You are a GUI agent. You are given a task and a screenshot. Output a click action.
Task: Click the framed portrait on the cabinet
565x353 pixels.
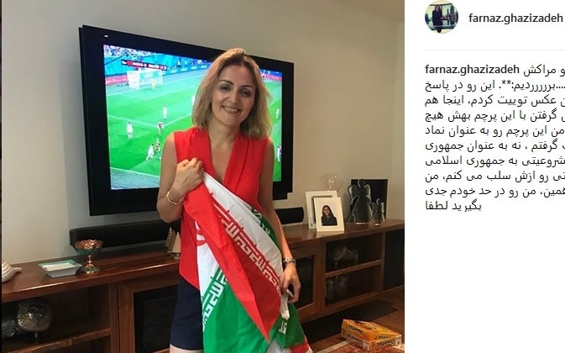pyautogui.click(x=328, y=214)
